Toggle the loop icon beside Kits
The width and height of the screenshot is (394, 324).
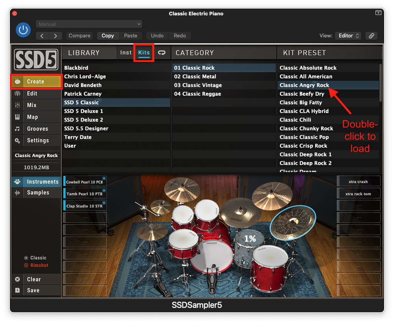162,53
